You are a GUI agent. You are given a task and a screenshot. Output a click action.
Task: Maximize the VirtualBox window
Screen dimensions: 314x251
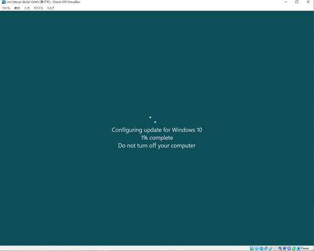tap(297, 2)
